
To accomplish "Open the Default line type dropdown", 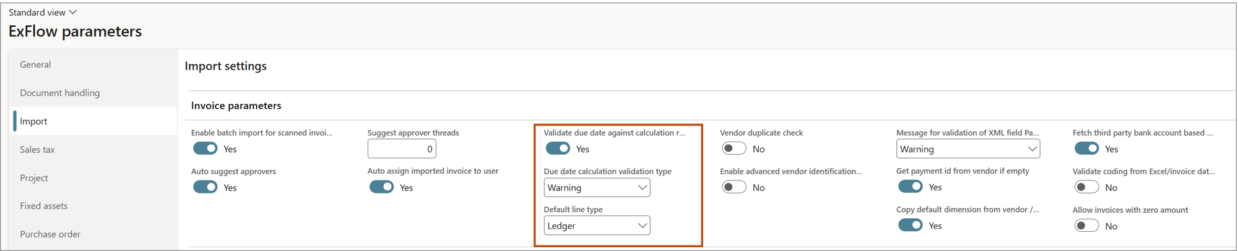I will click(597, 226).
